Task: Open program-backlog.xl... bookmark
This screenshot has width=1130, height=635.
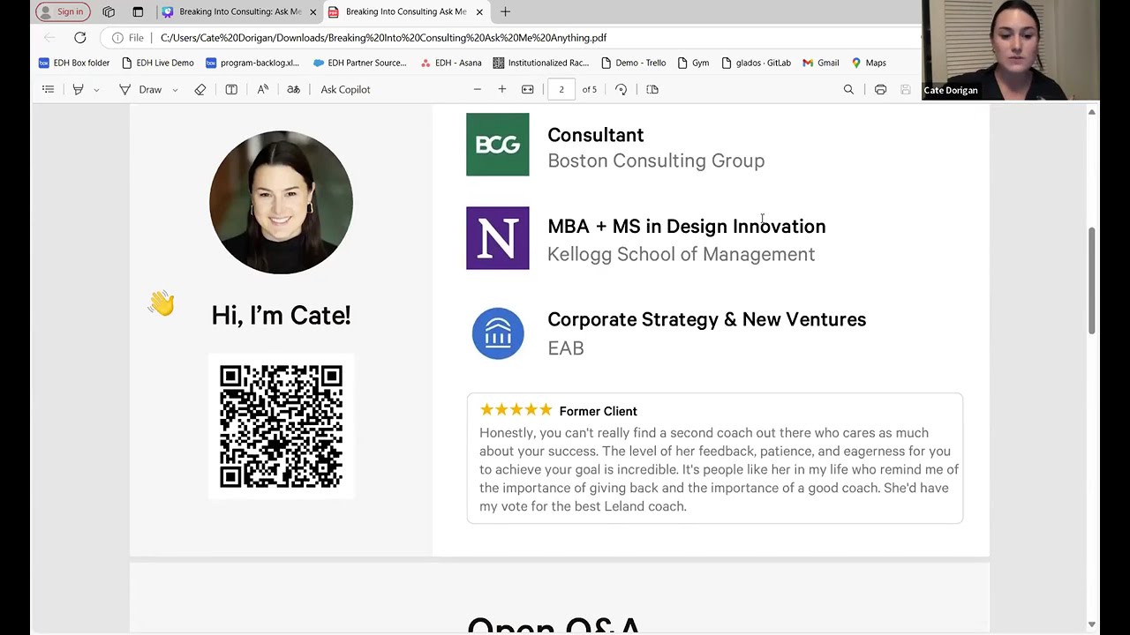Action: point(252,63)
